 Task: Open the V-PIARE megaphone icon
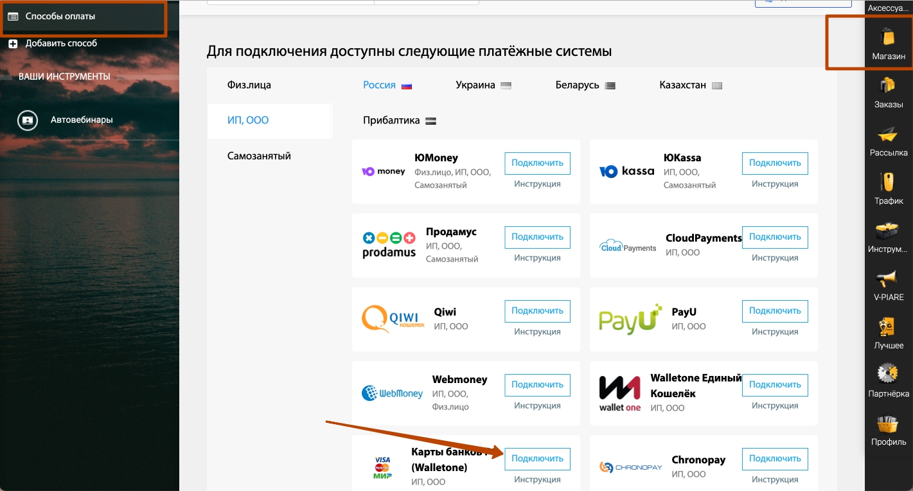[x=889, y=279]
